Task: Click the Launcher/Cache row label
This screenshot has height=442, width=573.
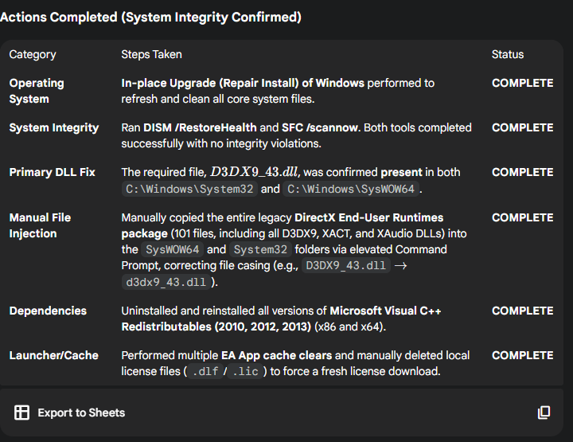Action: [x=54, y=355]
